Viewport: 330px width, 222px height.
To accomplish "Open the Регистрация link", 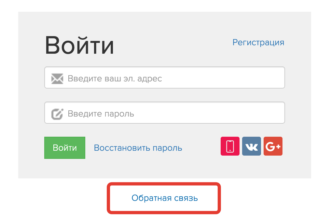I will pyautogui.click(x=258, y=43).
